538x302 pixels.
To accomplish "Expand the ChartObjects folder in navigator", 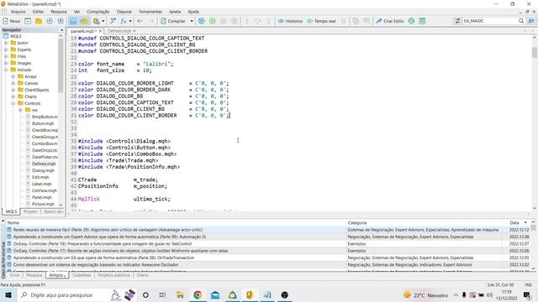I will [x=13, y=90].
